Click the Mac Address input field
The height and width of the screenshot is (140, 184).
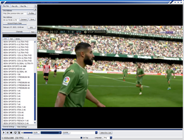[11, 20]
